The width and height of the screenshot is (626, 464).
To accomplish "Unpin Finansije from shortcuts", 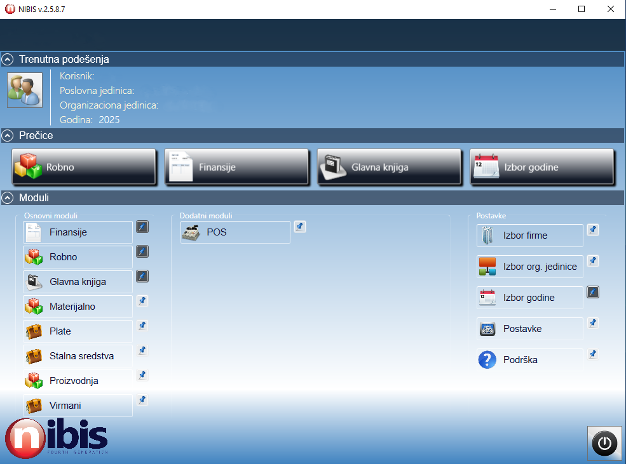I will pos(142,227).
